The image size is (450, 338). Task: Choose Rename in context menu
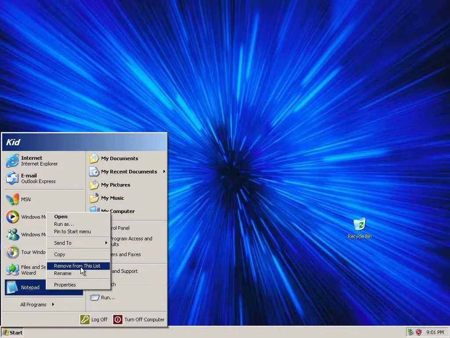(x=78, y=273)
